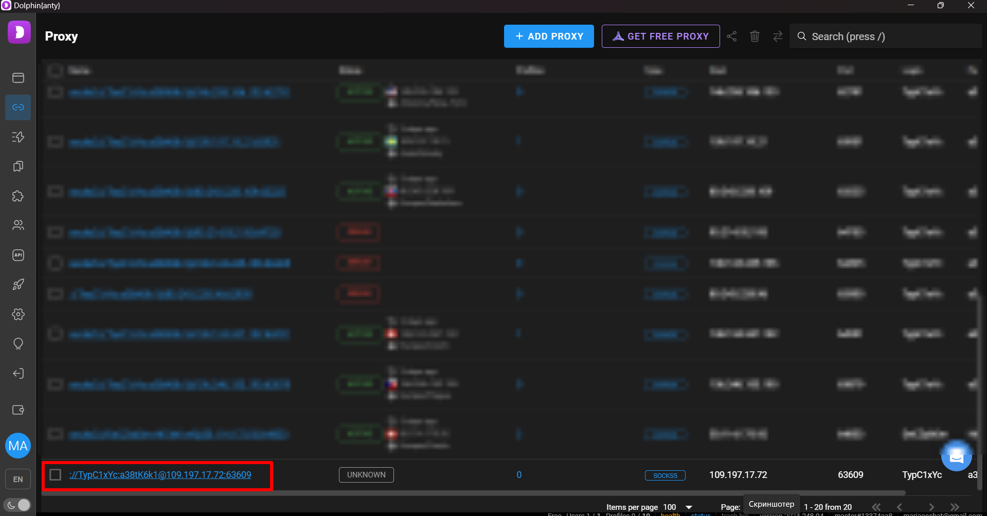Open the browser profiles sidebar icon
987x516 pixels.
[18, 78]
